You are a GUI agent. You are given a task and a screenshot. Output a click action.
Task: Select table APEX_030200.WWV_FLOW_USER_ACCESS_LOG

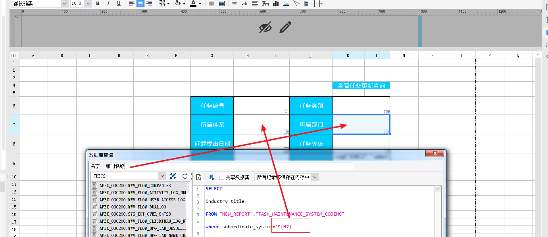[139, 200]
